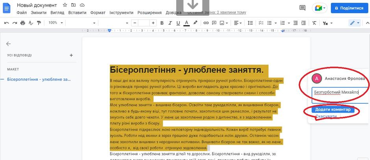Open the input tools Ук dropdown
Screen dimensions: 370x160
(x=327, y=23)
